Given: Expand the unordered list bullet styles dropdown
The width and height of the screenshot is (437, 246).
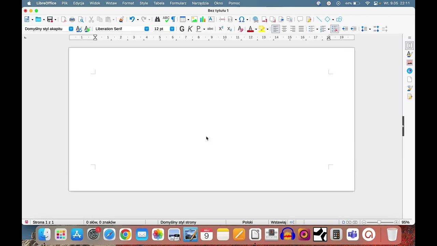Looking at the screenshot, I should 317,29.
